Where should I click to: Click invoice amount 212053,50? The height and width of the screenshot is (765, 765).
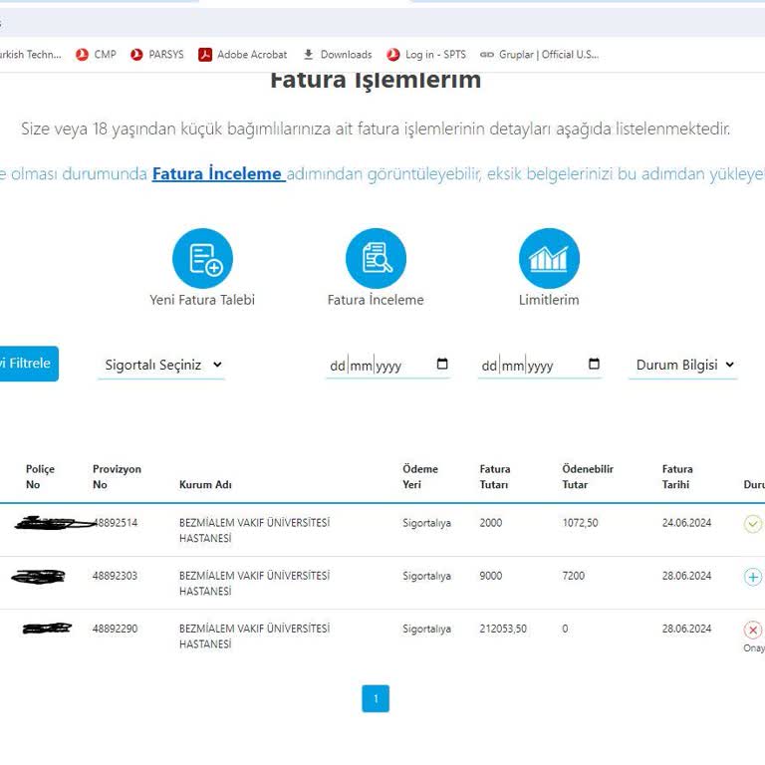click(x=503, y=629)
